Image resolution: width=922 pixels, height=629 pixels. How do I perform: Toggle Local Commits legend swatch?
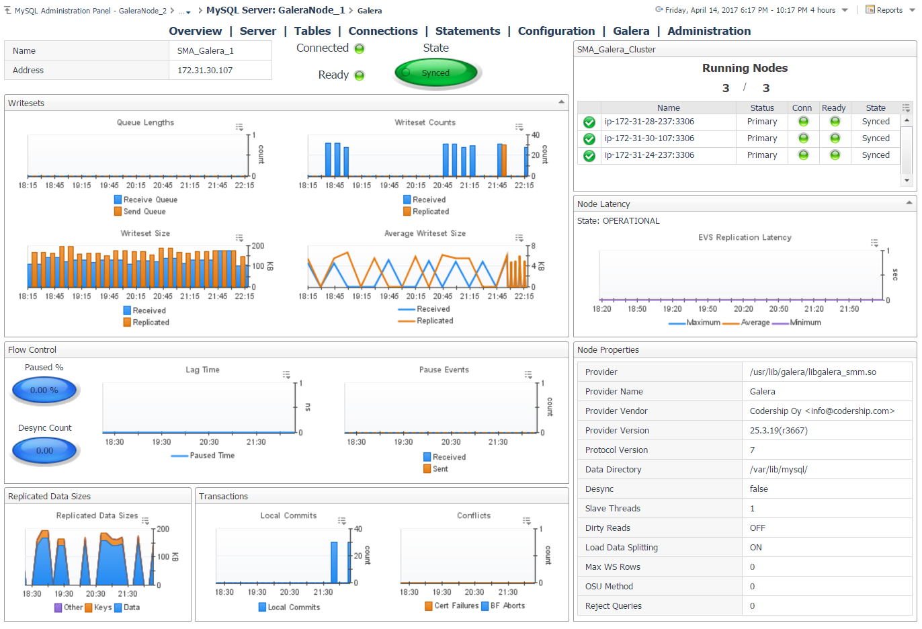[x=263, y=607]
